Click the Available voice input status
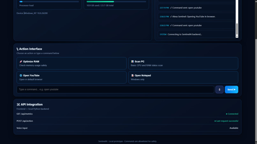 [x=234, y=128]
